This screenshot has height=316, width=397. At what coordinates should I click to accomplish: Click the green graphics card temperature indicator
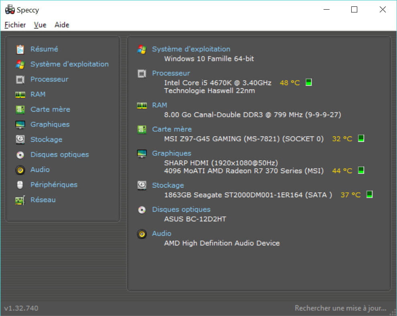tap(361, 170)
